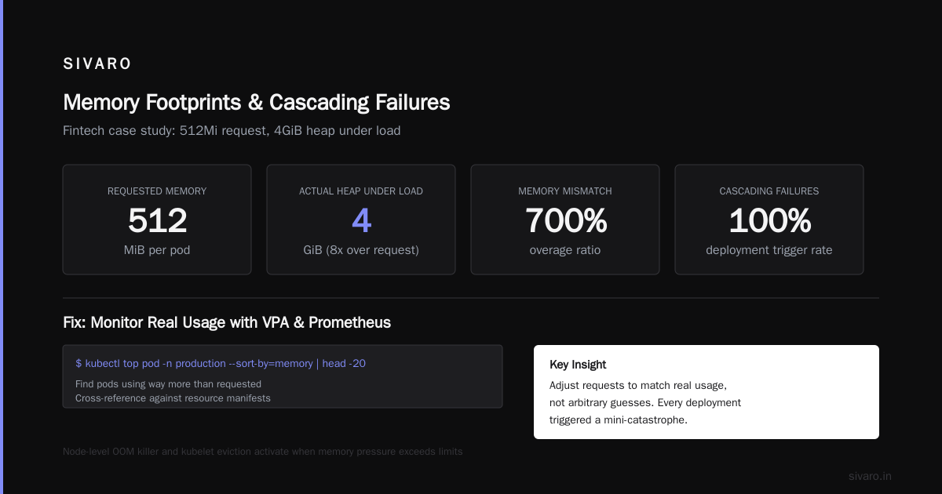Click 'Cross-reference against resource manifests' text
Viewport: 942px width, 494px height.
(x=173, y=398)
